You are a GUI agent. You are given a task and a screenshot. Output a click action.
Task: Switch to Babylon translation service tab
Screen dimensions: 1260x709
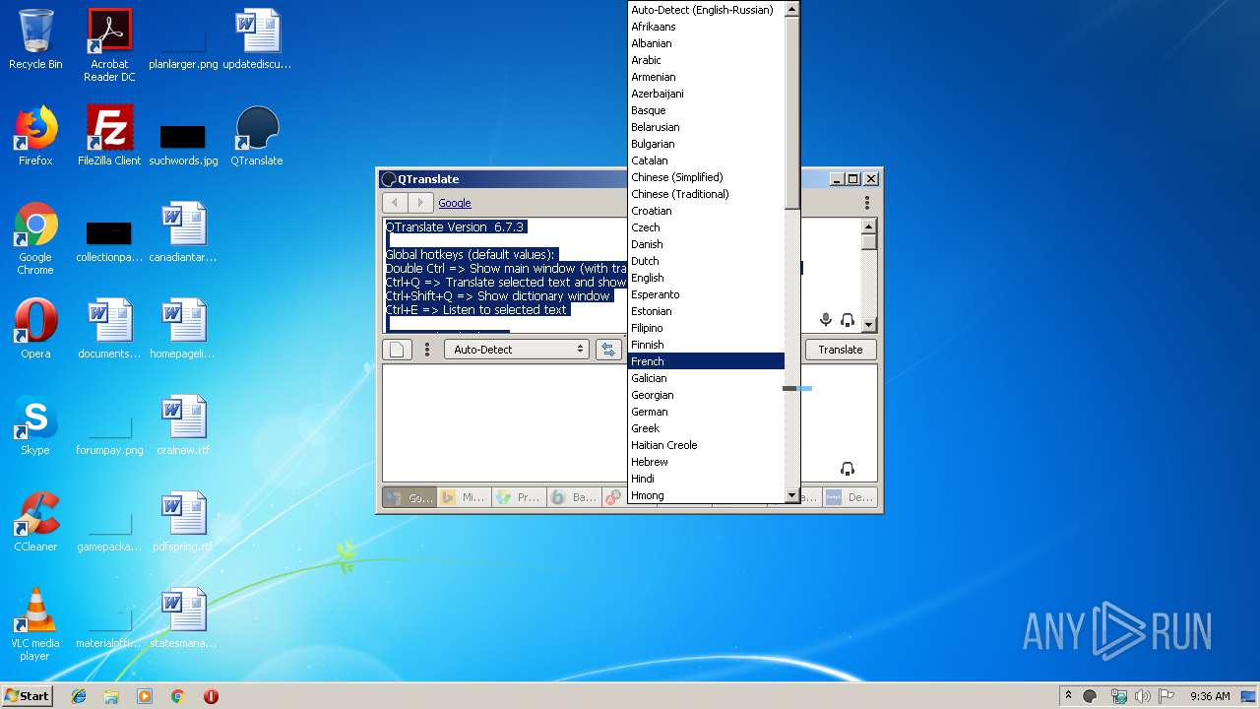pos(574,497)
